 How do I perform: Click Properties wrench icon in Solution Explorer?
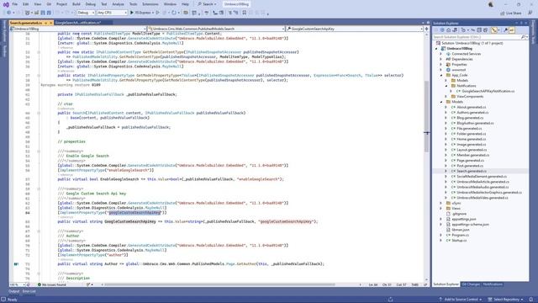(506, 30)
